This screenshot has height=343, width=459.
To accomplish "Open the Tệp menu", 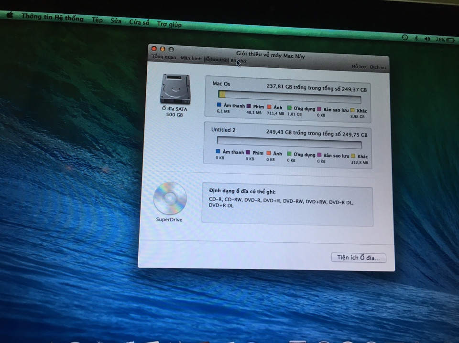I will point(97,20).
